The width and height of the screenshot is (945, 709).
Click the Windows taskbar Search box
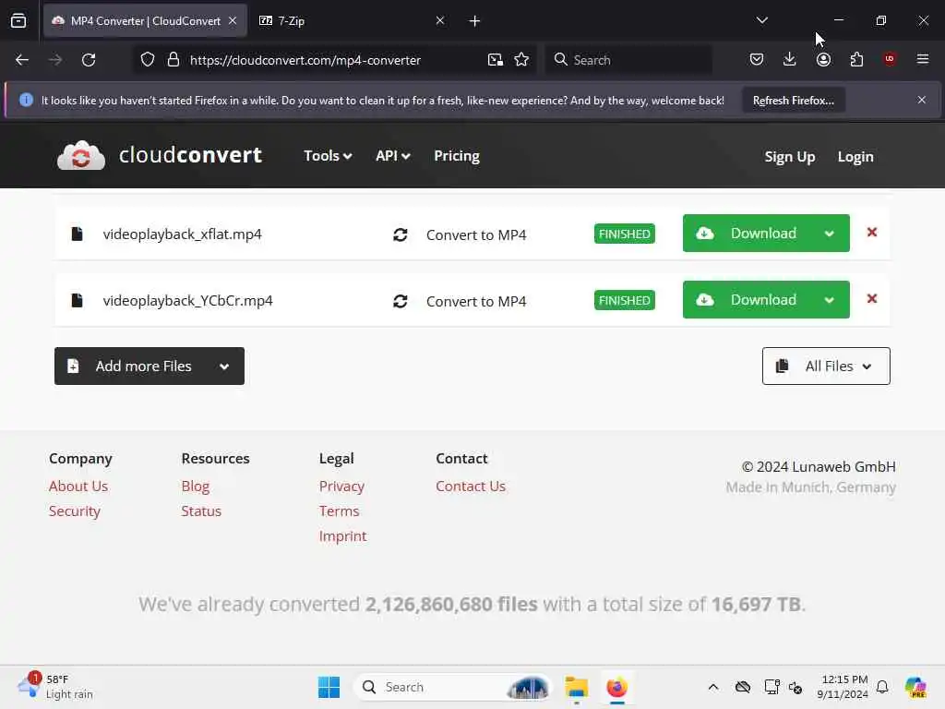pyautogui.click(x=453, y=687)
